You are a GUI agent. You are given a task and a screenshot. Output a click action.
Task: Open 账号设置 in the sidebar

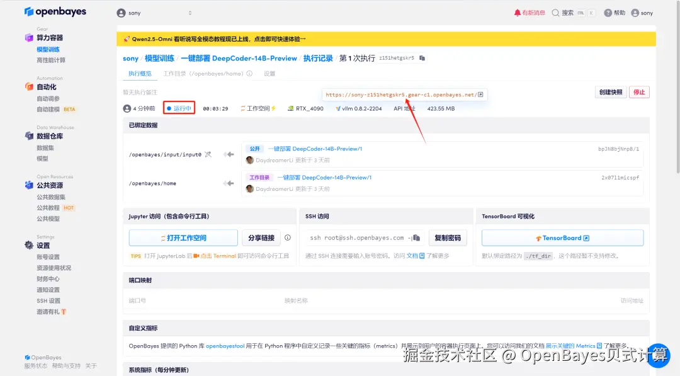click(x=48, y=257)
